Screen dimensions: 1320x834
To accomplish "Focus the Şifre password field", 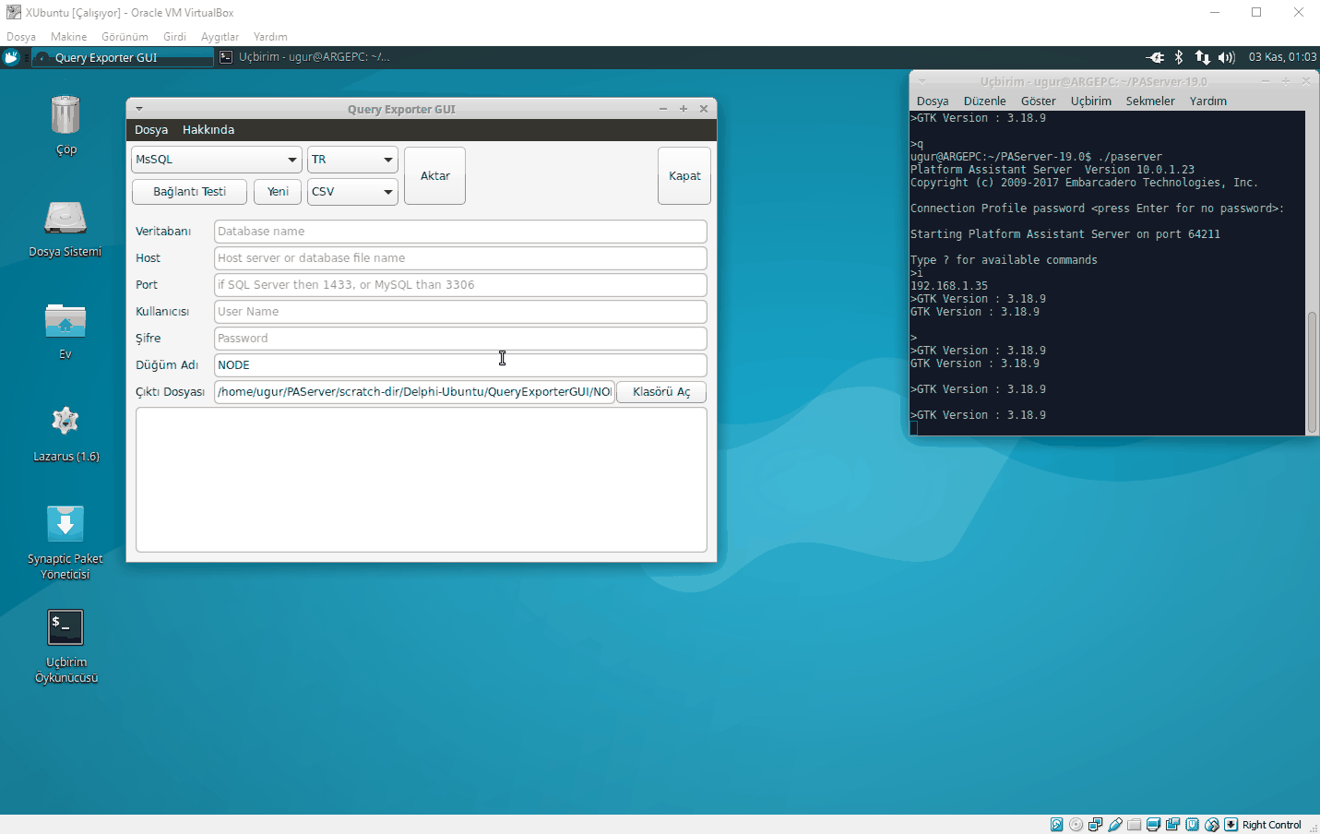I will pyautogui.click(x=460, y=339).
